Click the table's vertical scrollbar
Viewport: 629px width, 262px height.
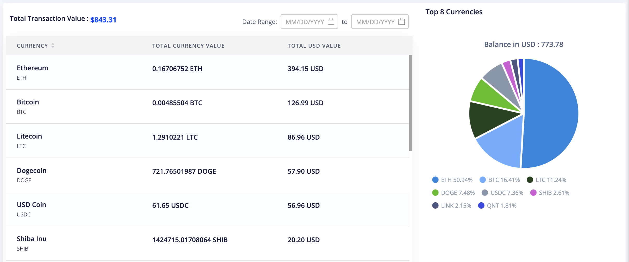(x=411, y=103)
